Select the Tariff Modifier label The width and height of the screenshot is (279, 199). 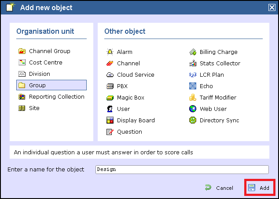(218, 97)
